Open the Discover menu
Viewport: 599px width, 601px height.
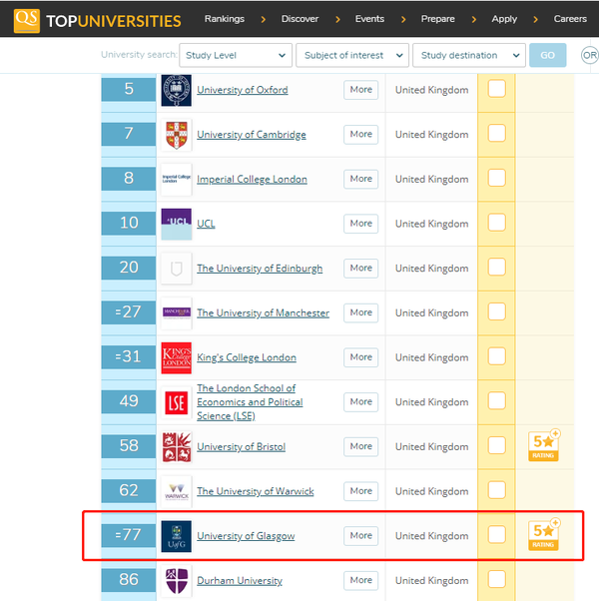coord(299,19)
